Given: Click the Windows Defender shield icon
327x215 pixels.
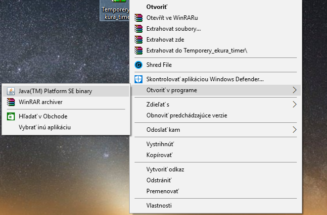Looking at the screenshot, I should tap(138, 79).
